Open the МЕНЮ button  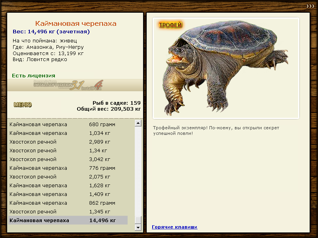23,105
